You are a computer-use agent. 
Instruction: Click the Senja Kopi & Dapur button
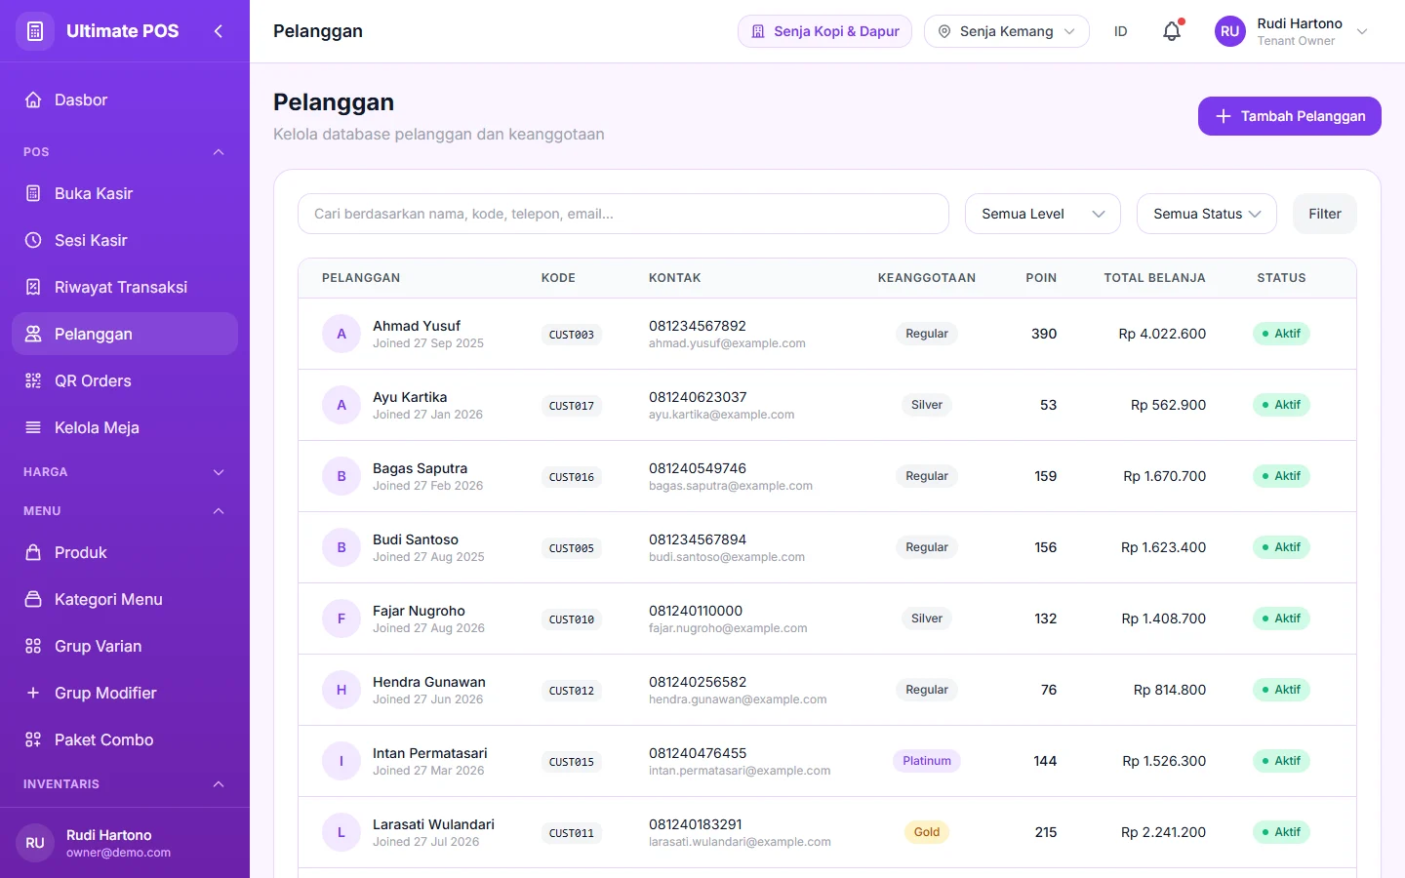824,31
